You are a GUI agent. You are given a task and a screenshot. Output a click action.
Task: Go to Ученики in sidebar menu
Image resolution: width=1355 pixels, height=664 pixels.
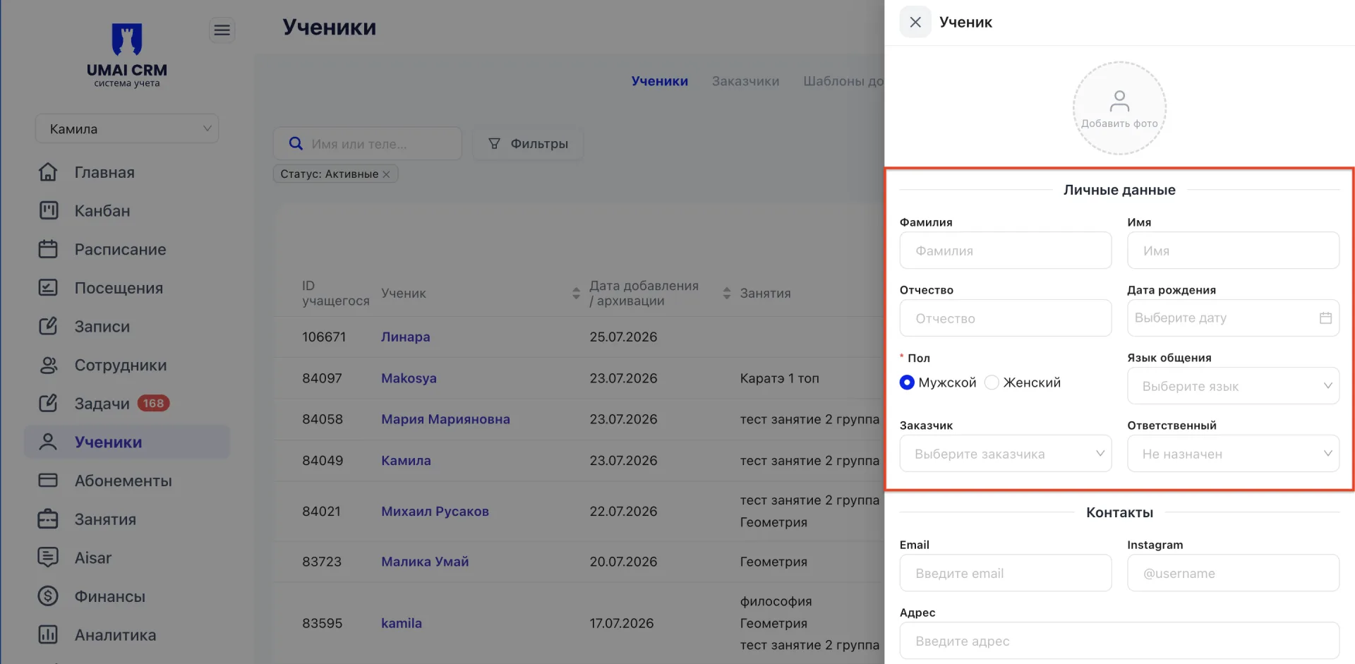(127, 442)
